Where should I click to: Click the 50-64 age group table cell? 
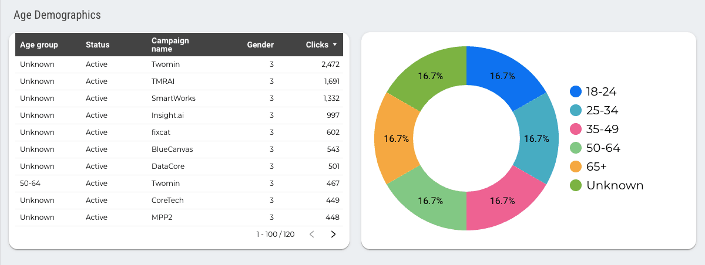pos(30,183)
